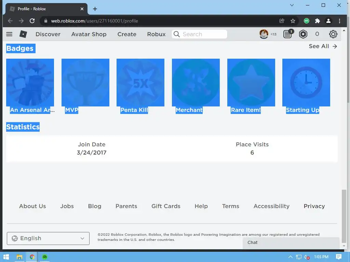Open the Terms footer link

click(x=231, y=206)
